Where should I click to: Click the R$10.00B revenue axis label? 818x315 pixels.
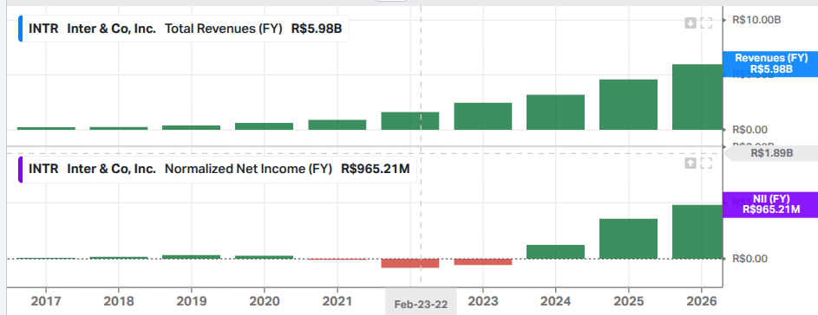[x=756, y=20]
